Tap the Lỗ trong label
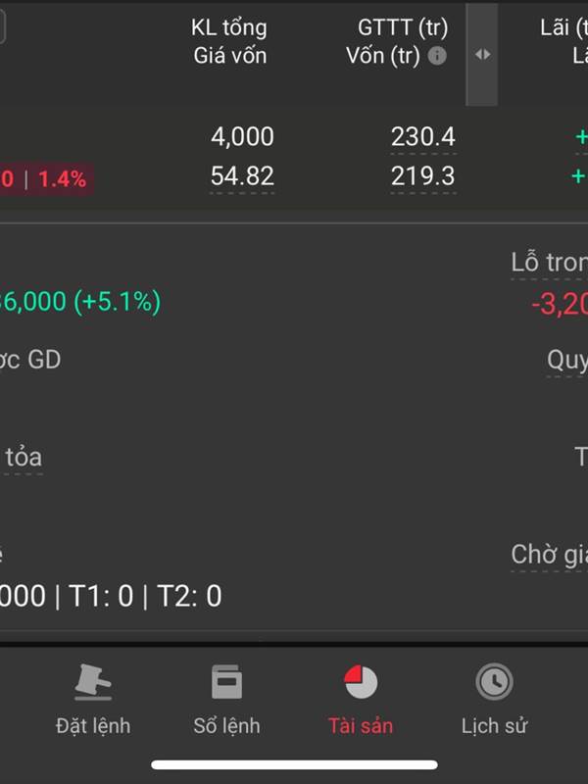The height and width of the screenshot is (784, 588). click(x=549, y=263)
